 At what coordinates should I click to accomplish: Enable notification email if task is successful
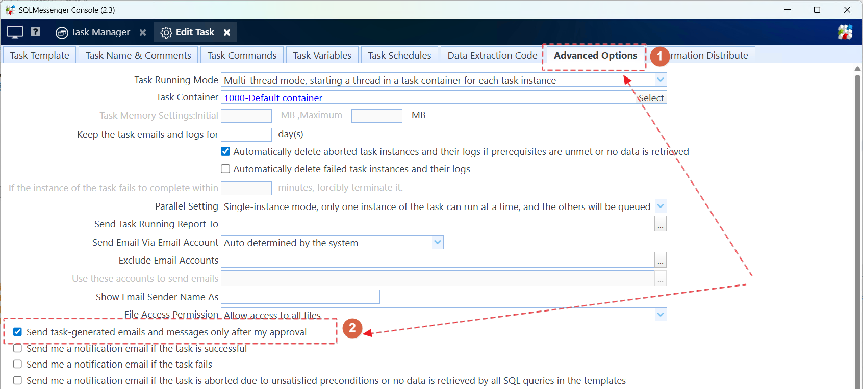tap(17, 348)
